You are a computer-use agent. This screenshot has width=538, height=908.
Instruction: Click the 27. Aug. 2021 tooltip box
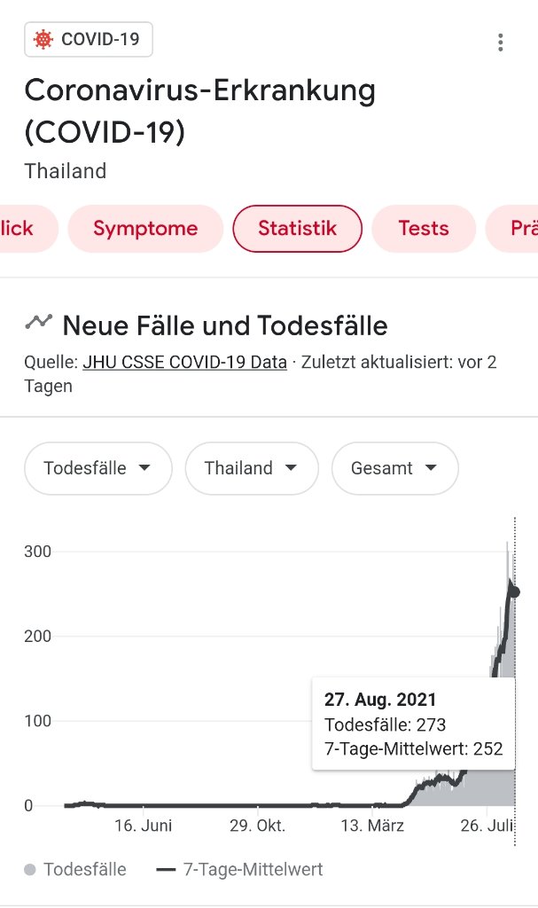[x=413, y=724]
